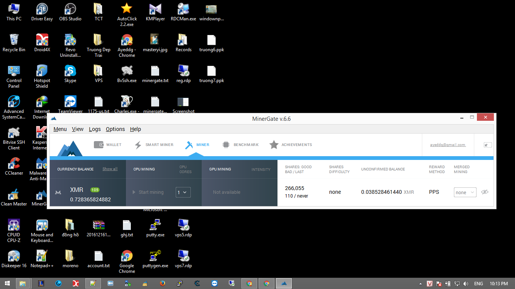
Task: Open the Options menu
Action: point(115,129)
